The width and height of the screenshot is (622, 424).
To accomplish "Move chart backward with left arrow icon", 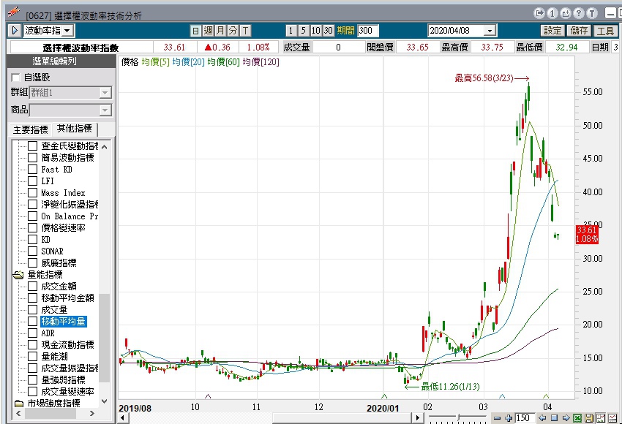I will coord(542,418).
